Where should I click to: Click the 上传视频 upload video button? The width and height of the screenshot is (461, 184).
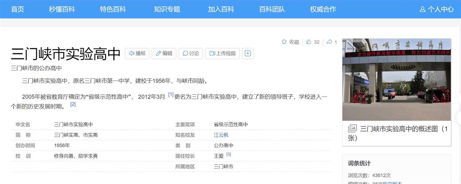click(223, 54)
